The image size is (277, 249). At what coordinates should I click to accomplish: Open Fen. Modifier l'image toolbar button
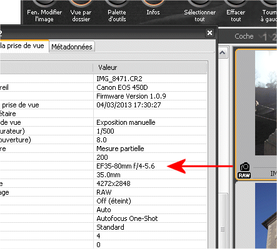pyautogui.click(x=44, y=12)
